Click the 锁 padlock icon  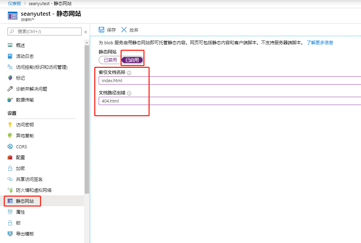click(10, 223)
